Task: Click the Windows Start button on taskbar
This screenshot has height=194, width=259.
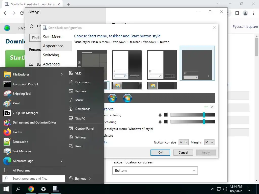Action: pyautogui.click(x=6, y=189)
